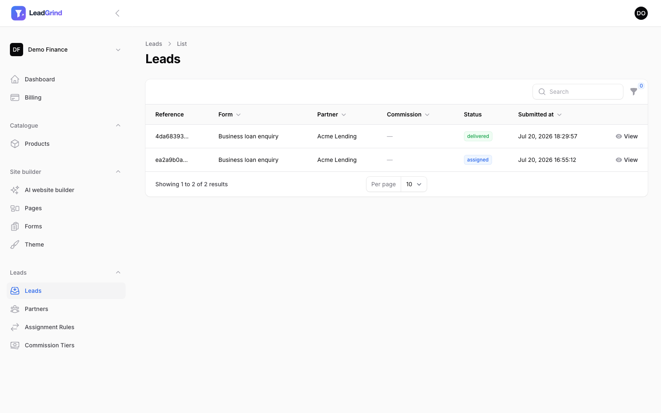The width and height of the screenshot is (661, 413).
Task: Sort table by Partner column
Action: point(331,114)
